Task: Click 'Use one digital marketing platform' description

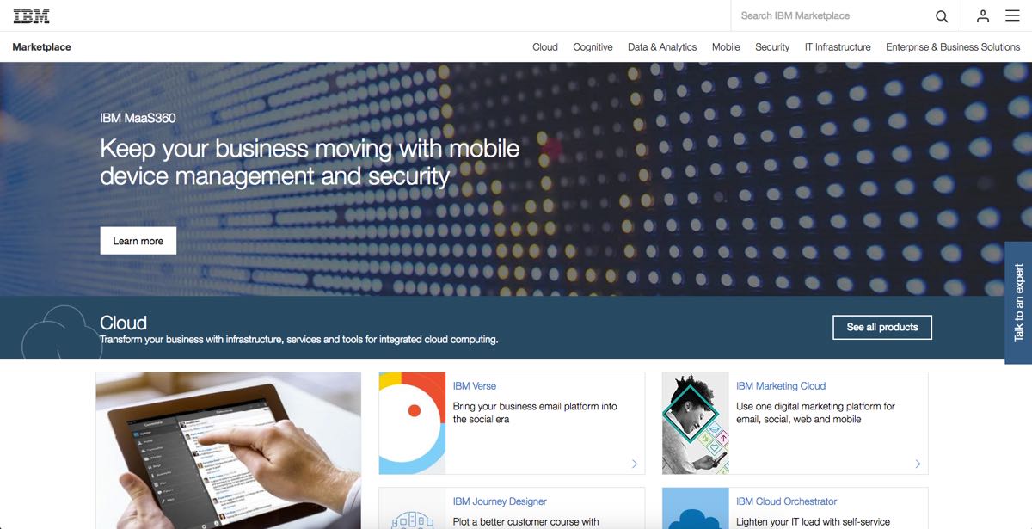Action: click(815, 413)
